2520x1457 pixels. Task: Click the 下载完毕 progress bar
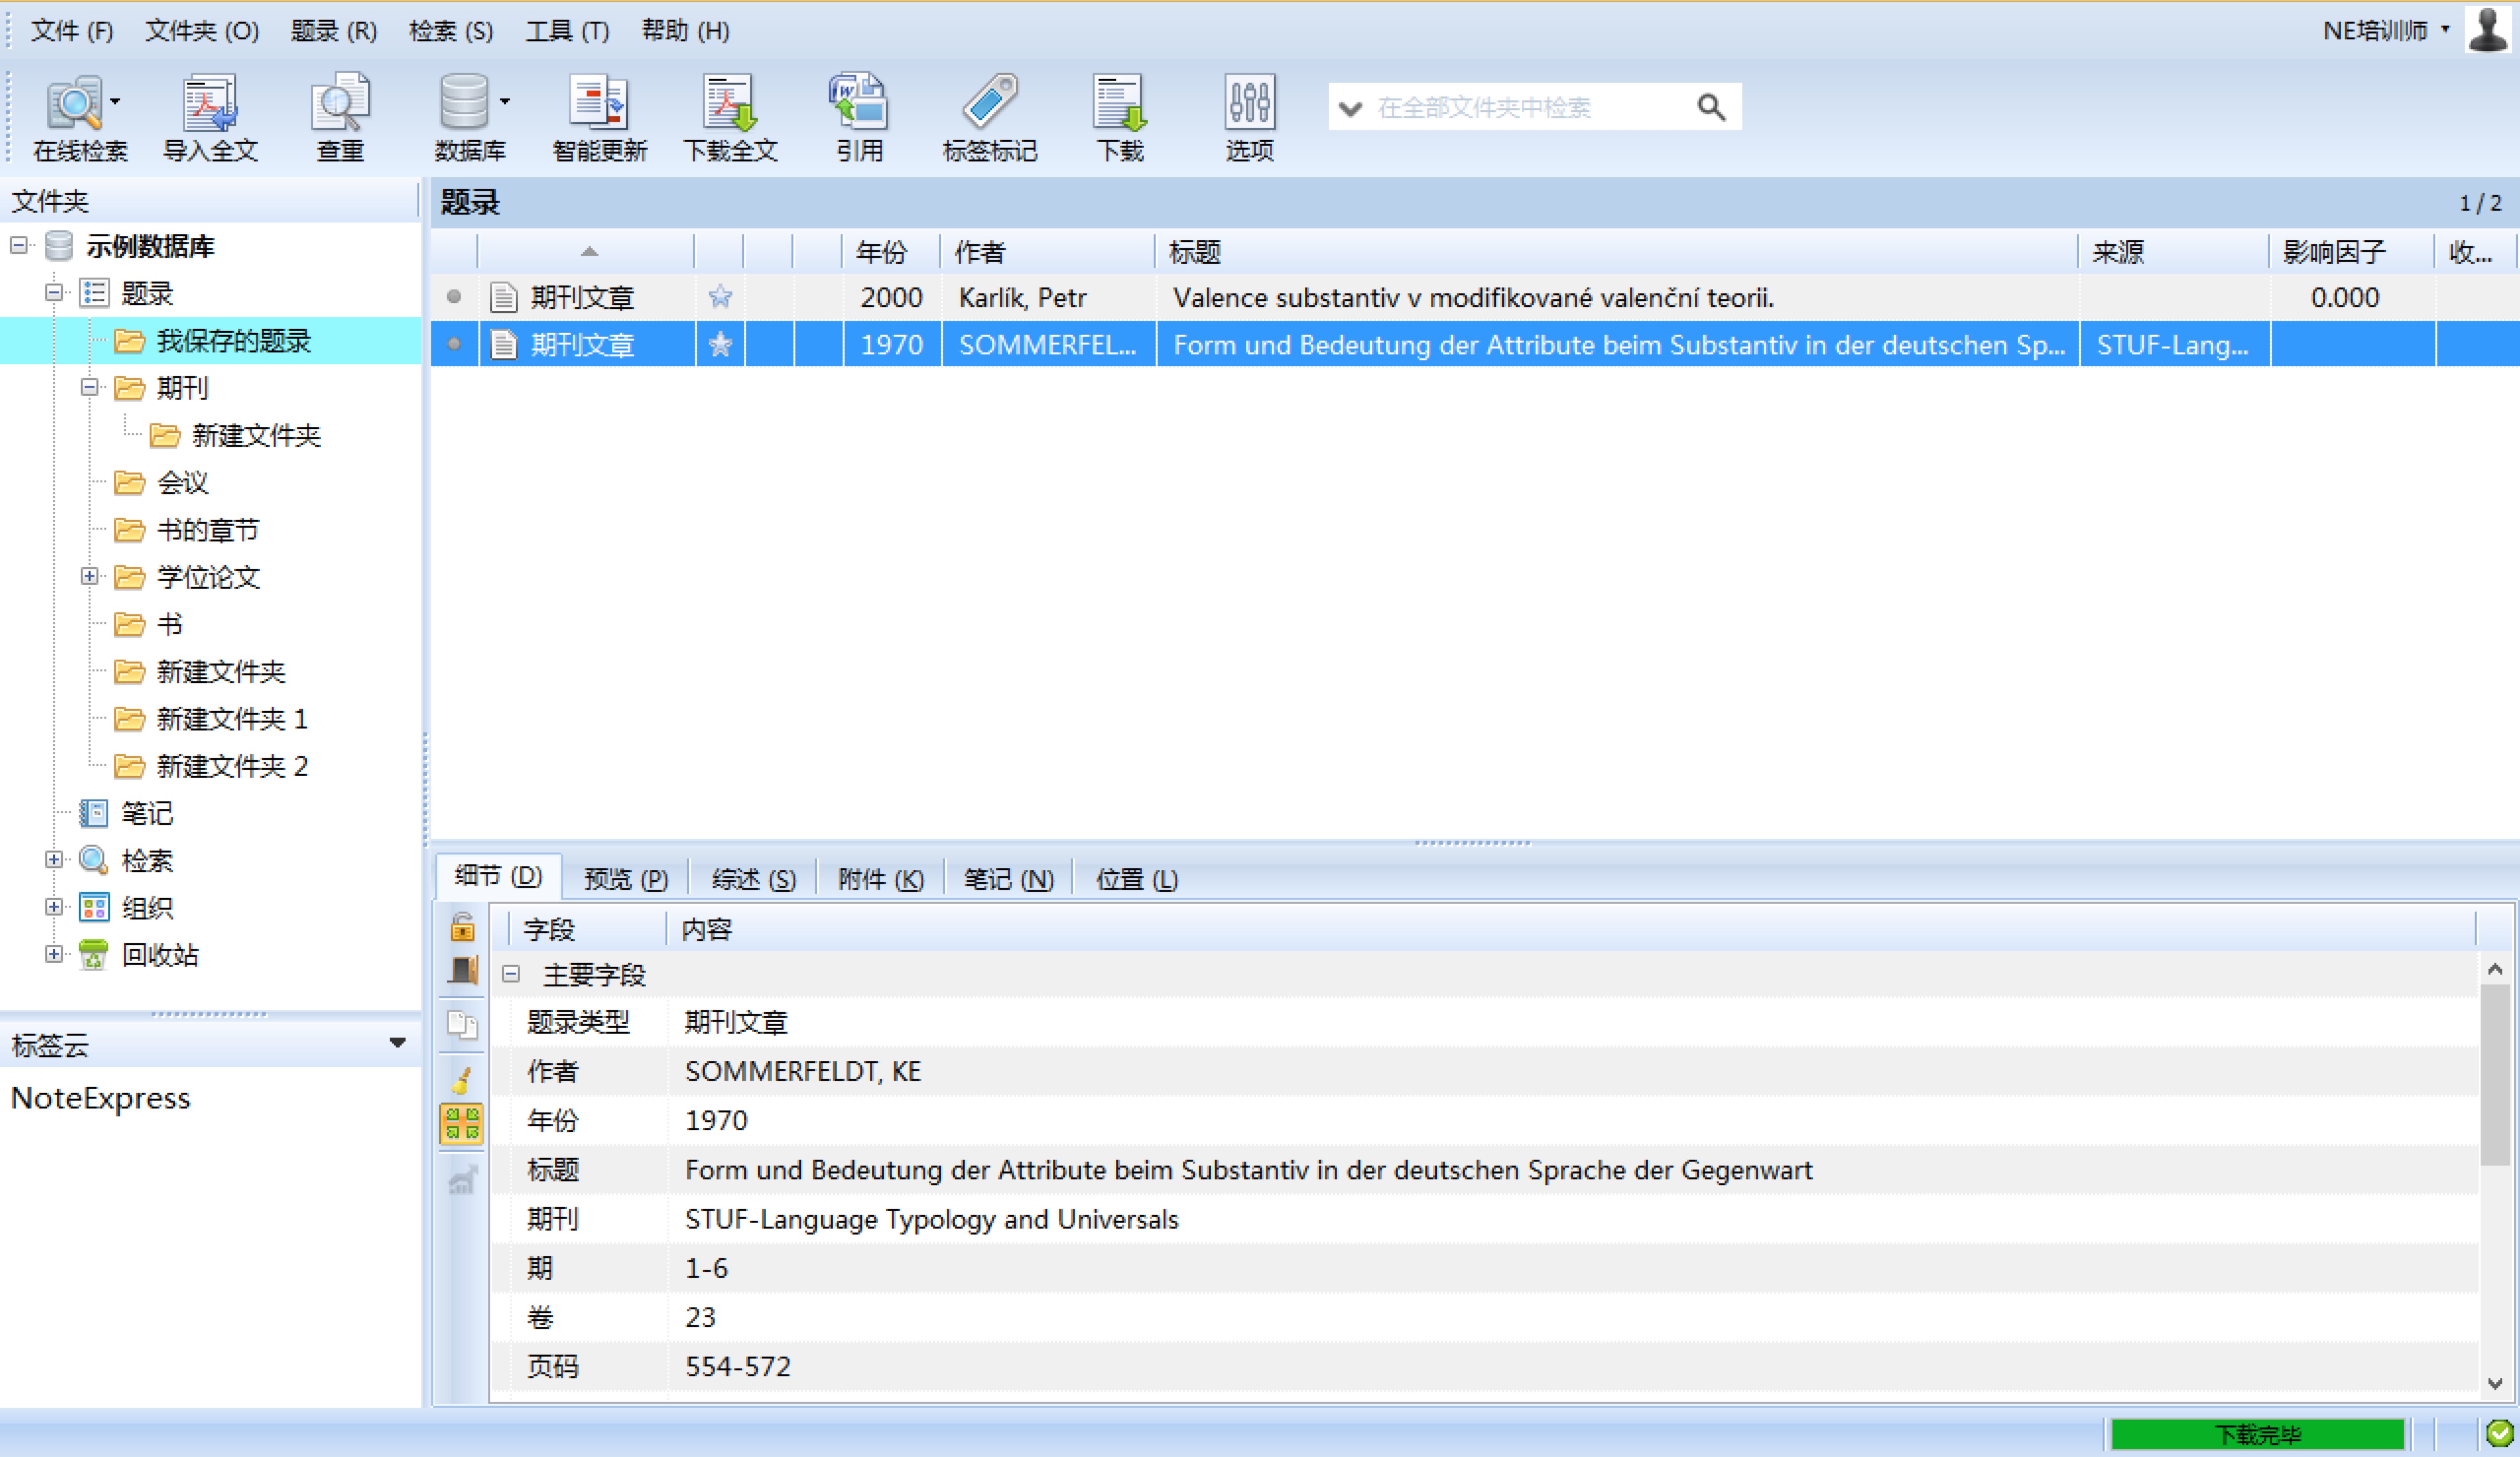tap(2257, 1435)
